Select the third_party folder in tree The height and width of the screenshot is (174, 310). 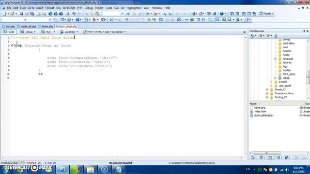[x=289, y=74]
